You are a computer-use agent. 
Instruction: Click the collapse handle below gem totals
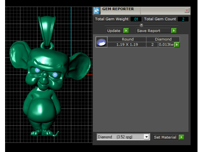(x=141, y=25)
